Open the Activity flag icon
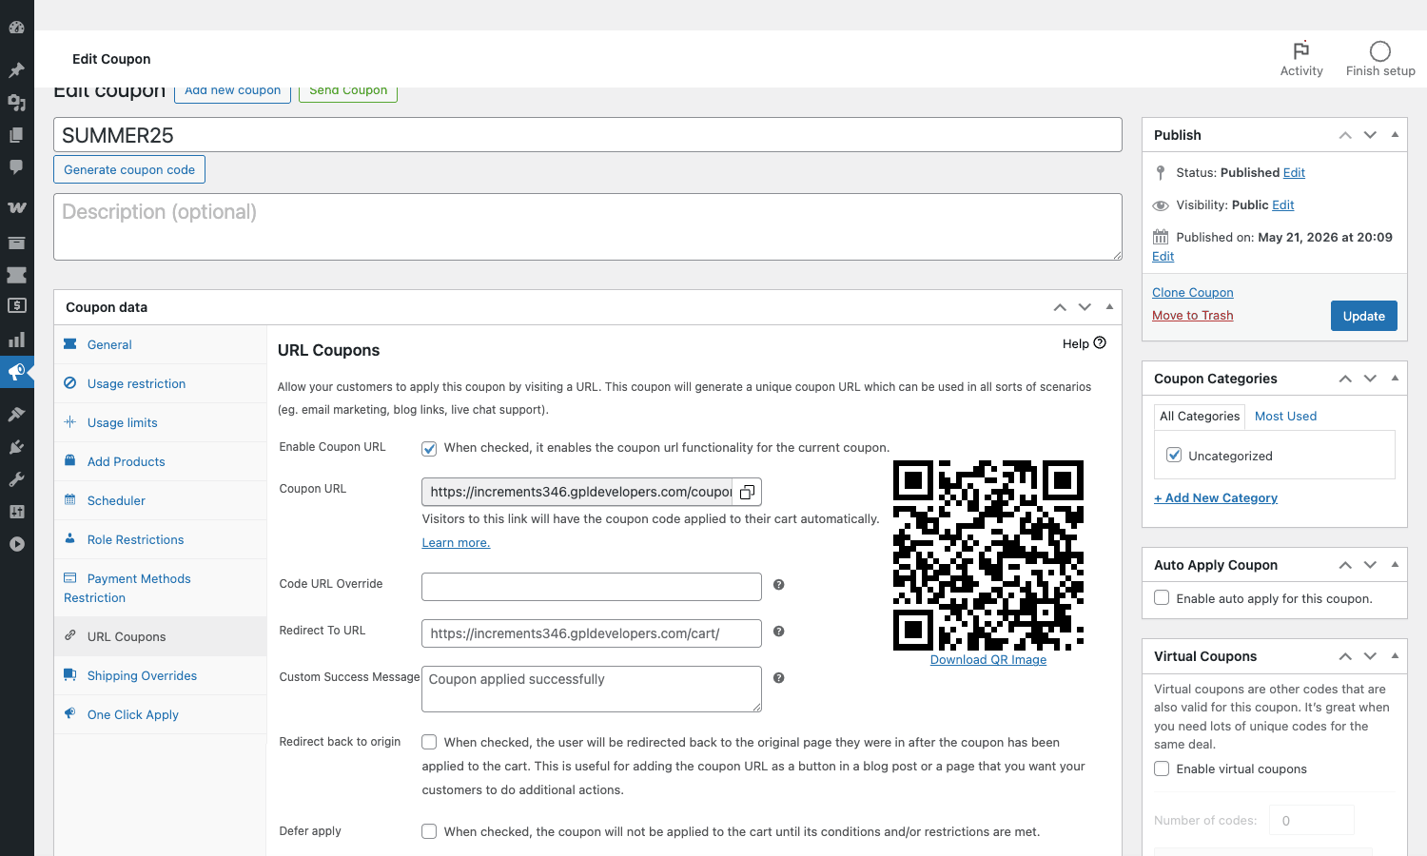The height and width of the screenshot is (856, 1427). coord(1301,50)
